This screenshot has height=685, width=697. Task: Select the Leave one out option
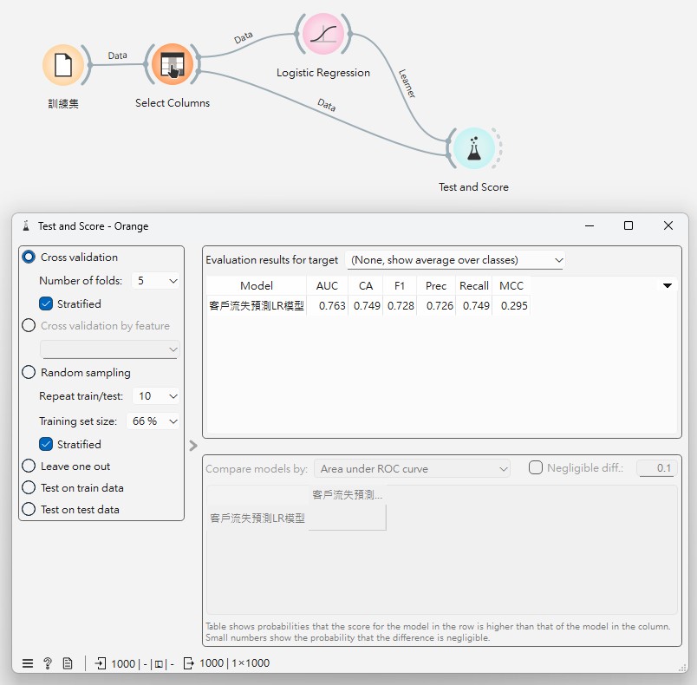[29, 466]
